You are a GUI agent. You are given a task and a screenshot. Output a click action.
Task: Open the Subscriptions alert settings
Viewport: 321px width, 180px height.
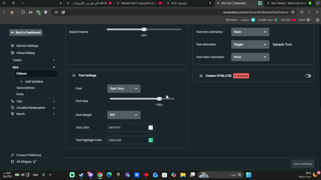(25, 88)
